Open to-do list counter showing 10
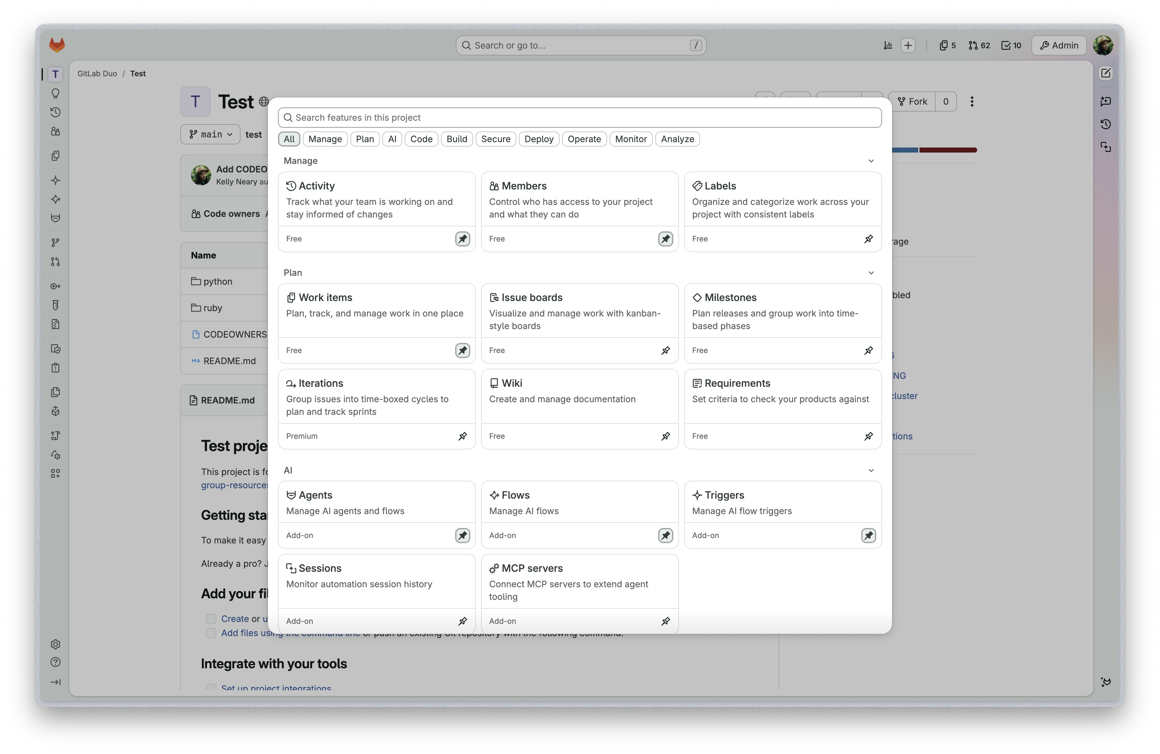1160x754 pixels. pyautogui.click(x=1011, y=45)
